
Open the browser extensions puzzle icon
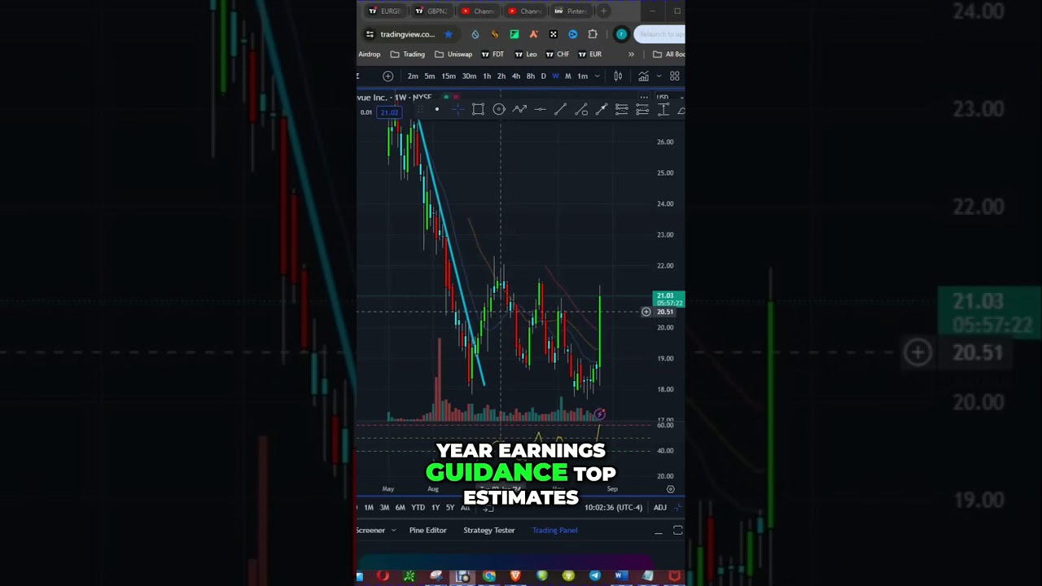point(593,34)
